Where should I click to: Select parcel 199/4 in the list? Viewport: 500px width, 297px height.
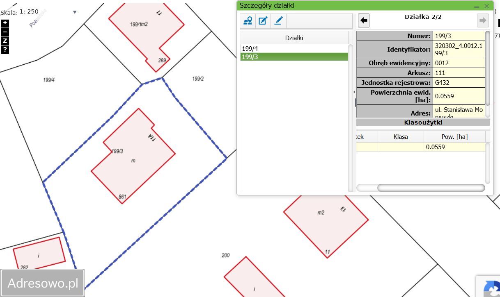pyautogui.click(x=294, y=48)
